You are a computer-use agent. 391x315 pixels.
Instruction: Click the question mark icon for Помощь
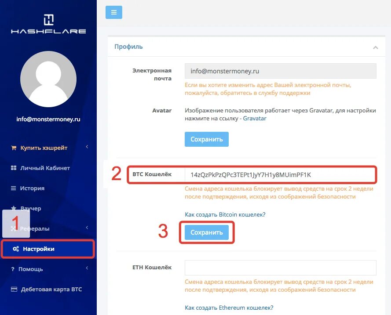[13, 269]
